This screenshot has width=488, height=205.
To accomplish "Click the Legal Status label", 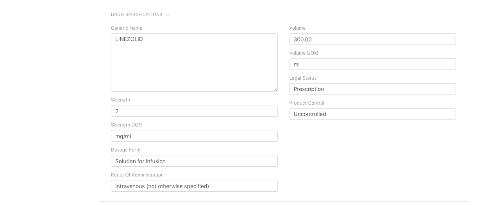I will (303, 78).
